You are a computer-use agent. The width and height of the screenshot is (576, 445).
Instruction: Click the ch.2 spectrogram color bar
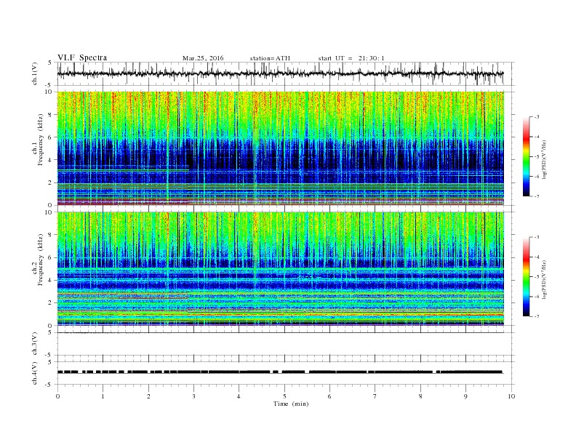pos(526,277)
